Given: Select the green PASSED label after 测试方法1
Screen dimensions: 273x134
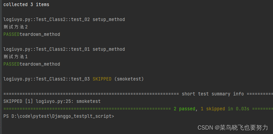Looking at the screenshot, I should tap(11, 64).
